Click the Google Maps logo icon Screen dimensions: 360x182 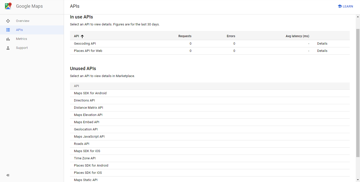point(8,6)
